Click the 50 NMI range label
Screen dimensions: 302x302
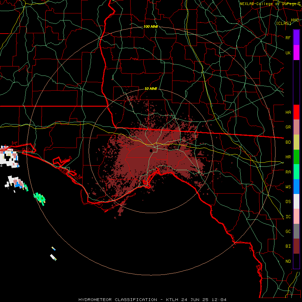click(151, 89)
